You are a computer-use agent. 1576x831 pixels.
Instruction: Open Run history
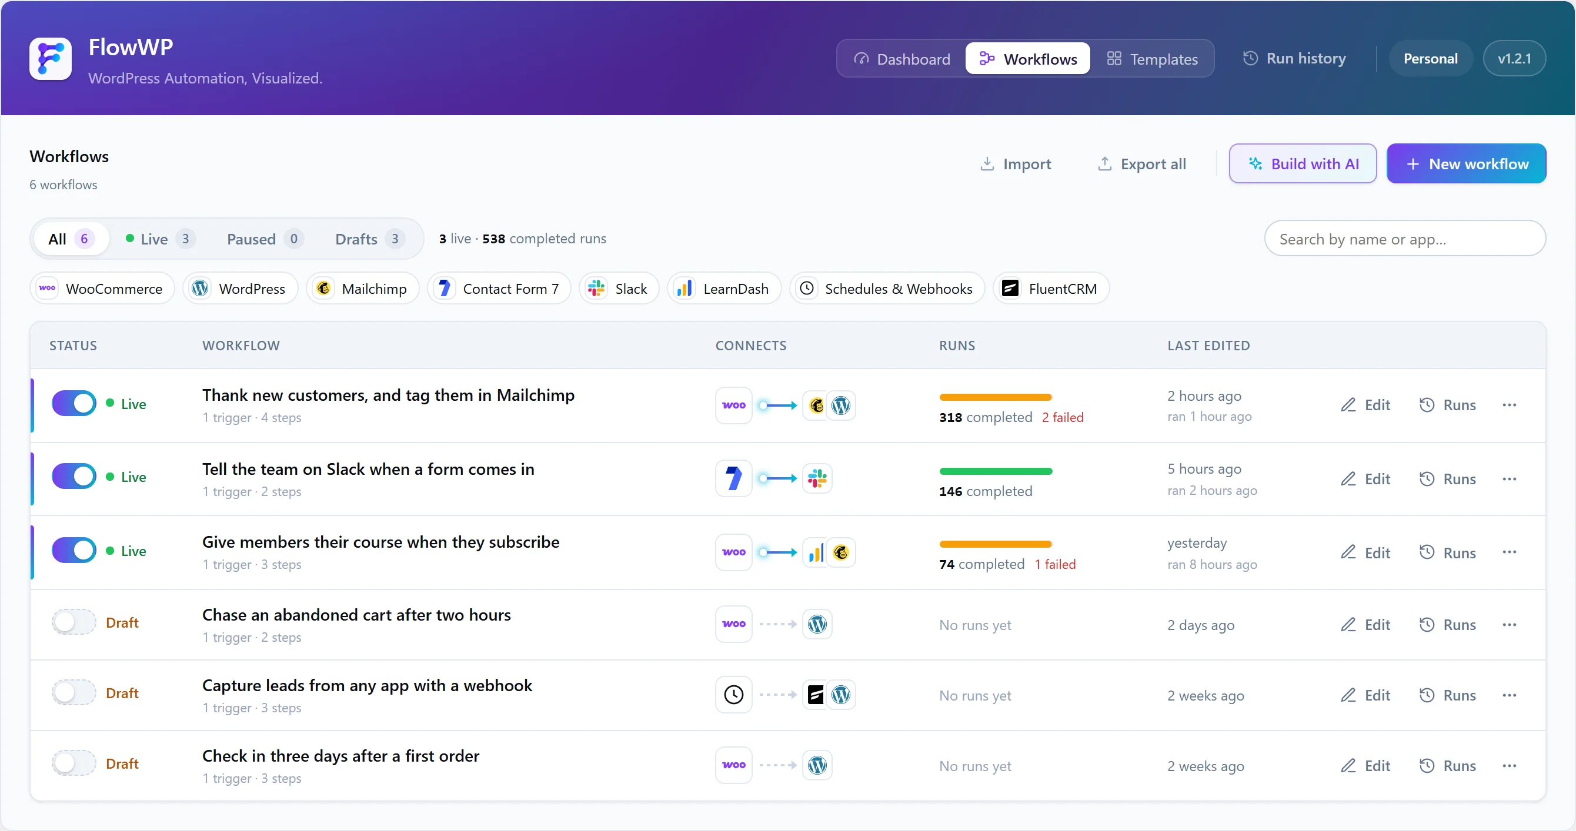[1294, 59]
